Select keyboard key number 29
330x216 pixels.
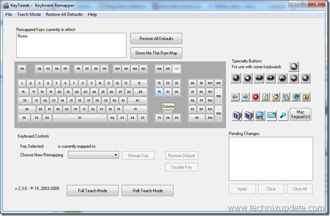pyautogui.click(x=140, y=92)
